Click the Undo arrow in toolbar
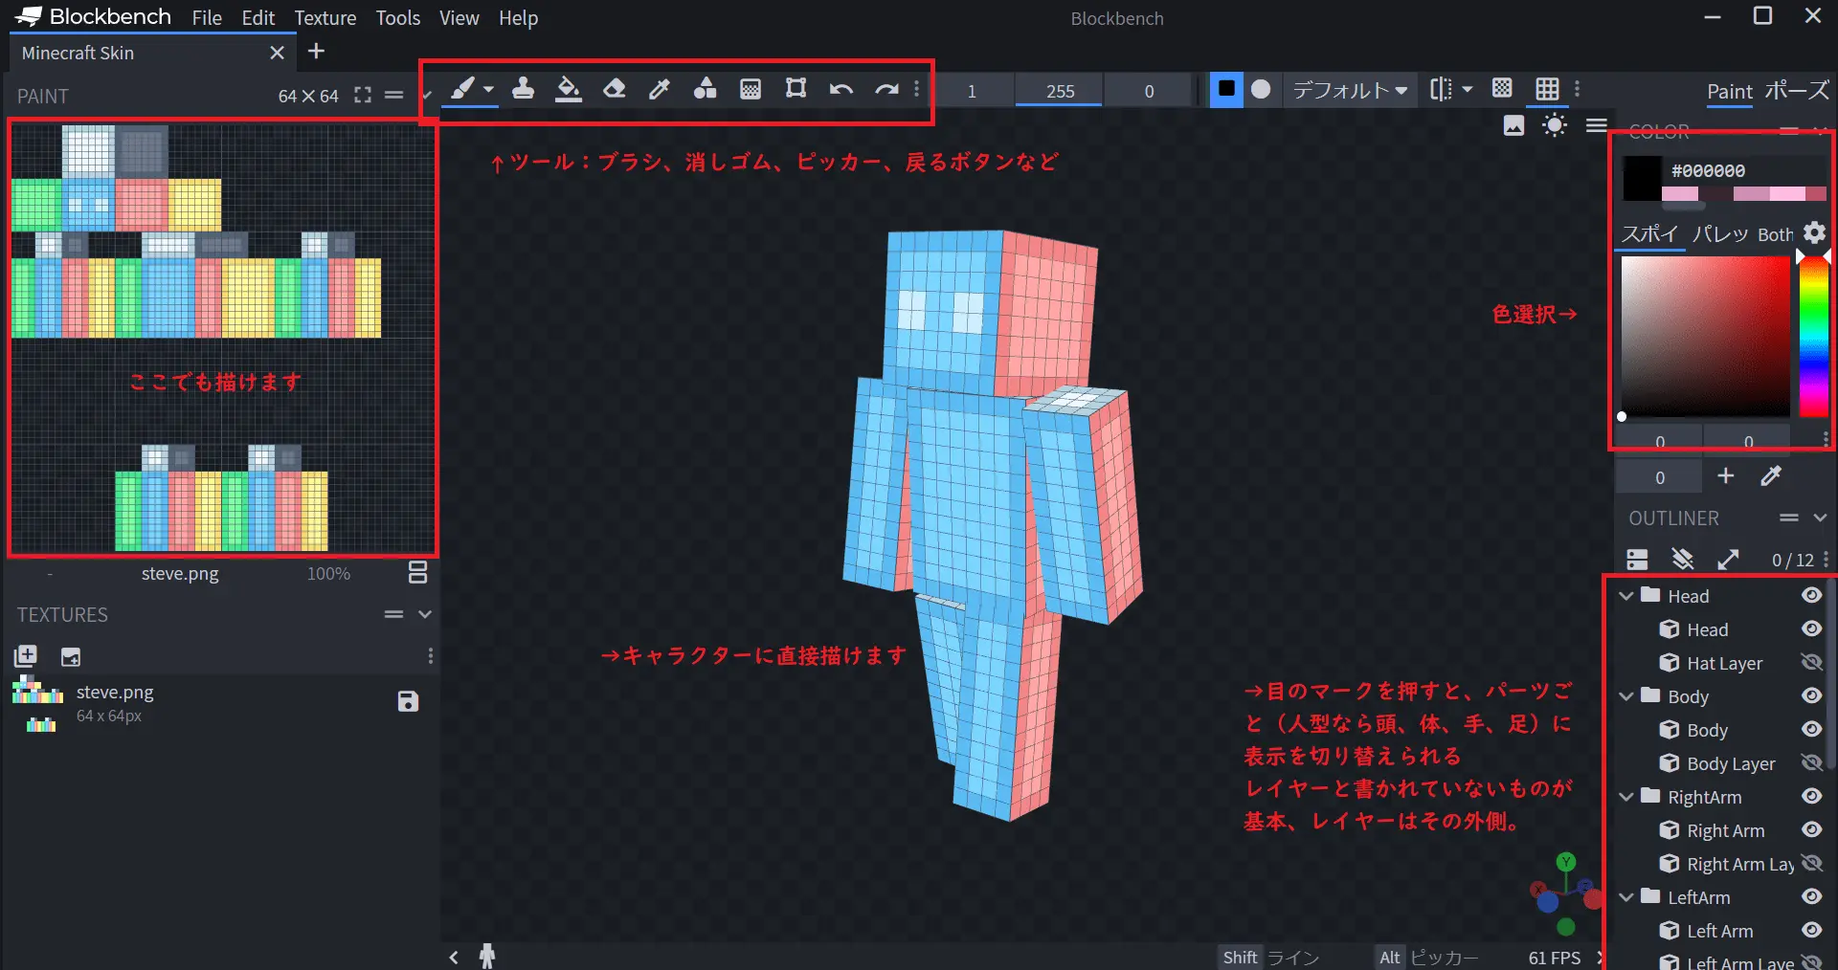The image size is (1838, 970). [841, 89]
